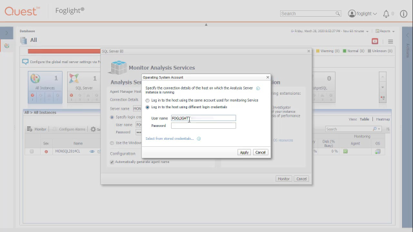Click the mail server settings message icon
This screenshot has width=413, height=232.
25,62
